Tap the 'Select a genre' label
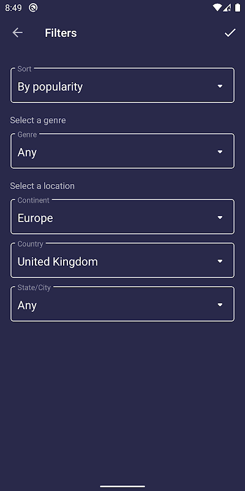 pos(38,120)
